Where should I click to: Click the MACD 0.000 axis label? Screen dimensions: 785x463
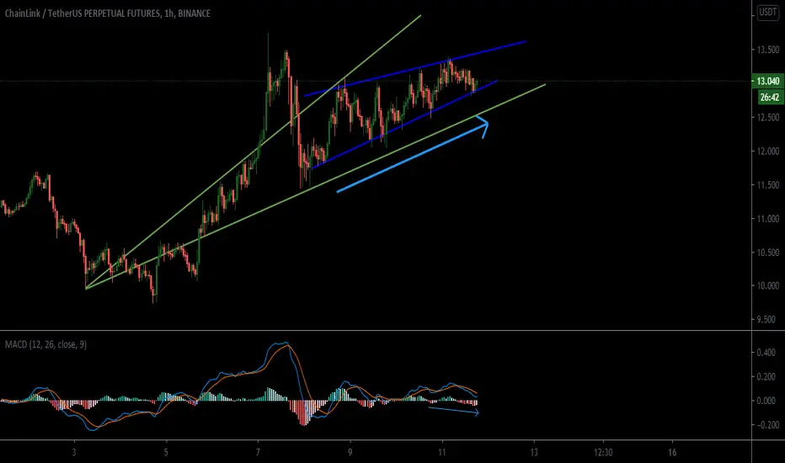pyautogui.click(x=766, y=401)
